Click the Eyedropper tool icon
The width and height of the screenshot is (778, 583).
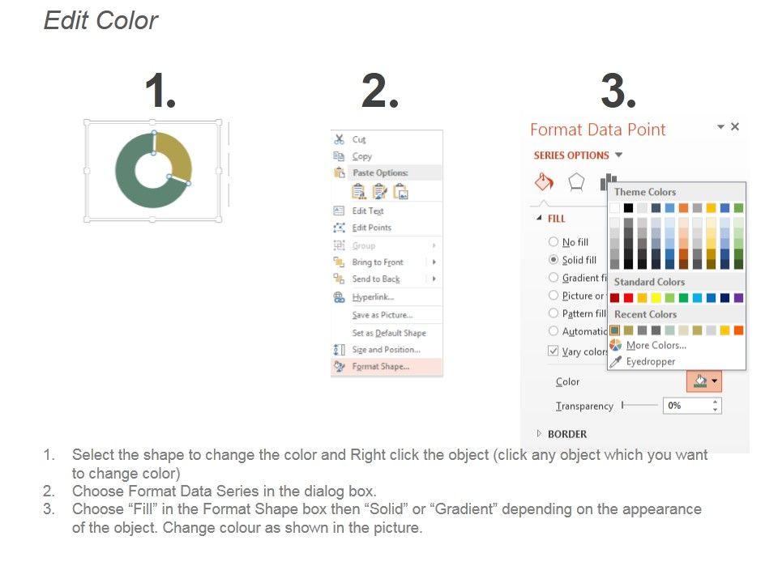pyautogui.click(x=616, y=362)
